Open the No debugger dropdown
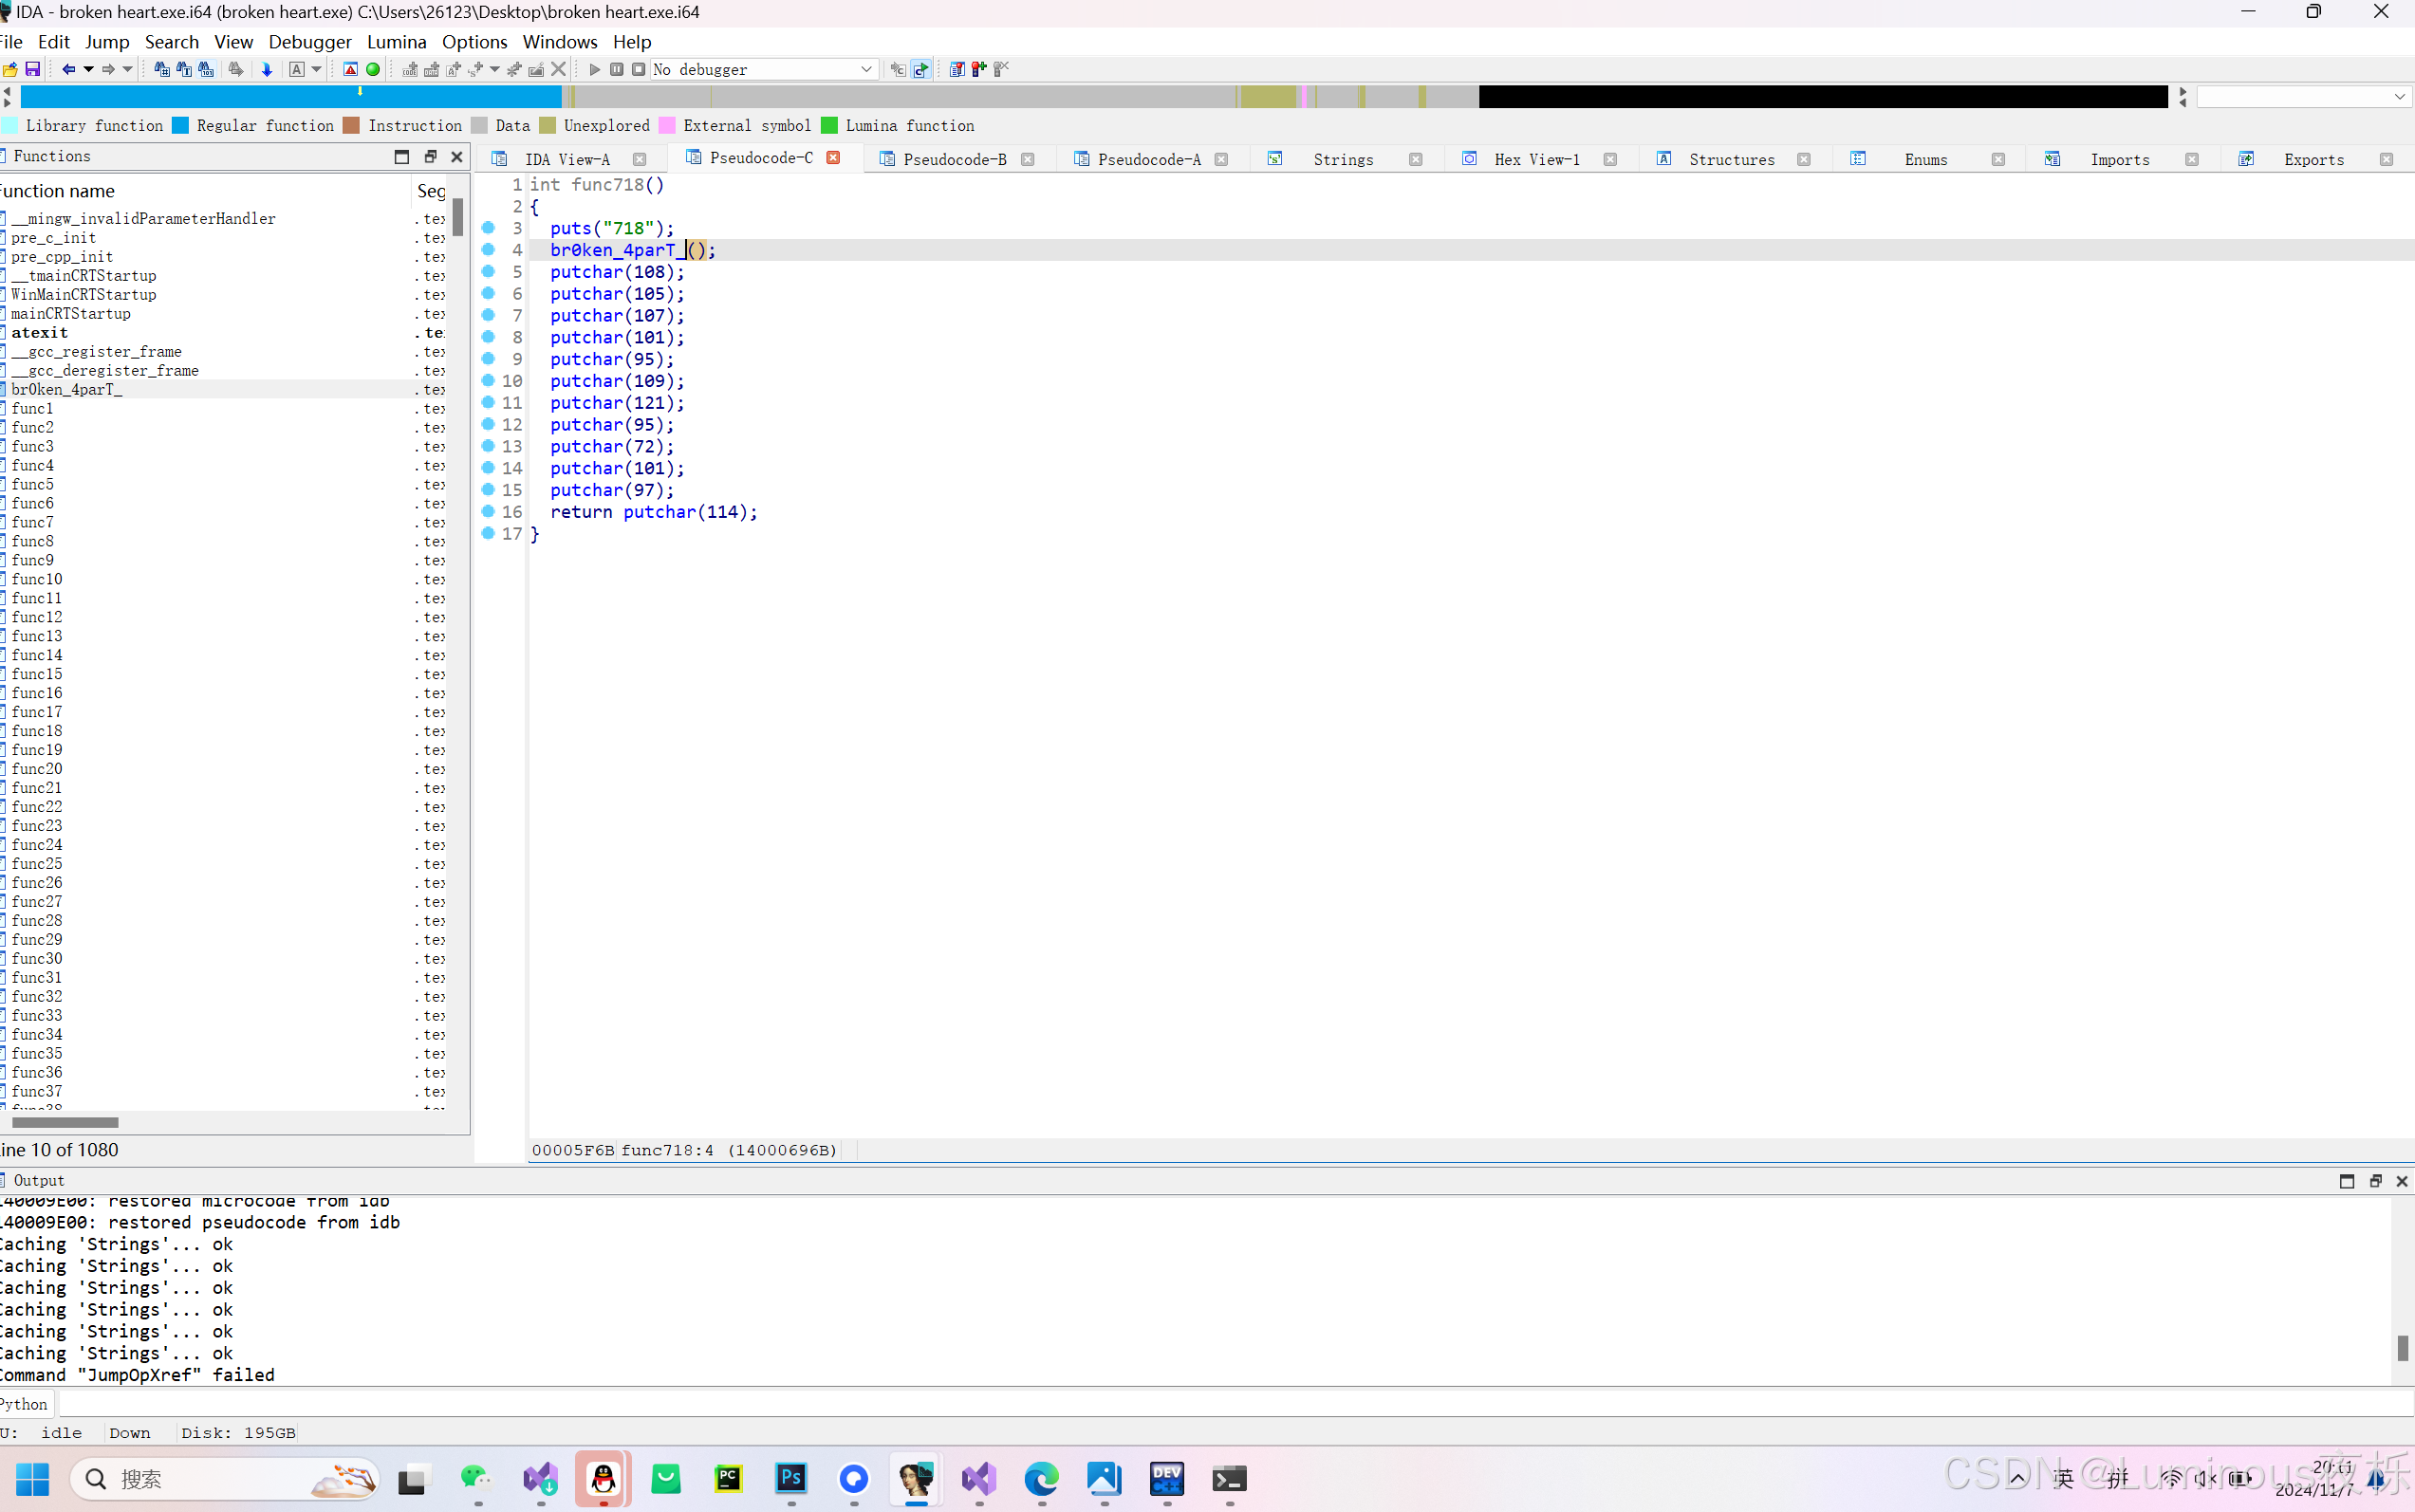Screen dimensions: 2415x1512 click(x=865, y=69)
